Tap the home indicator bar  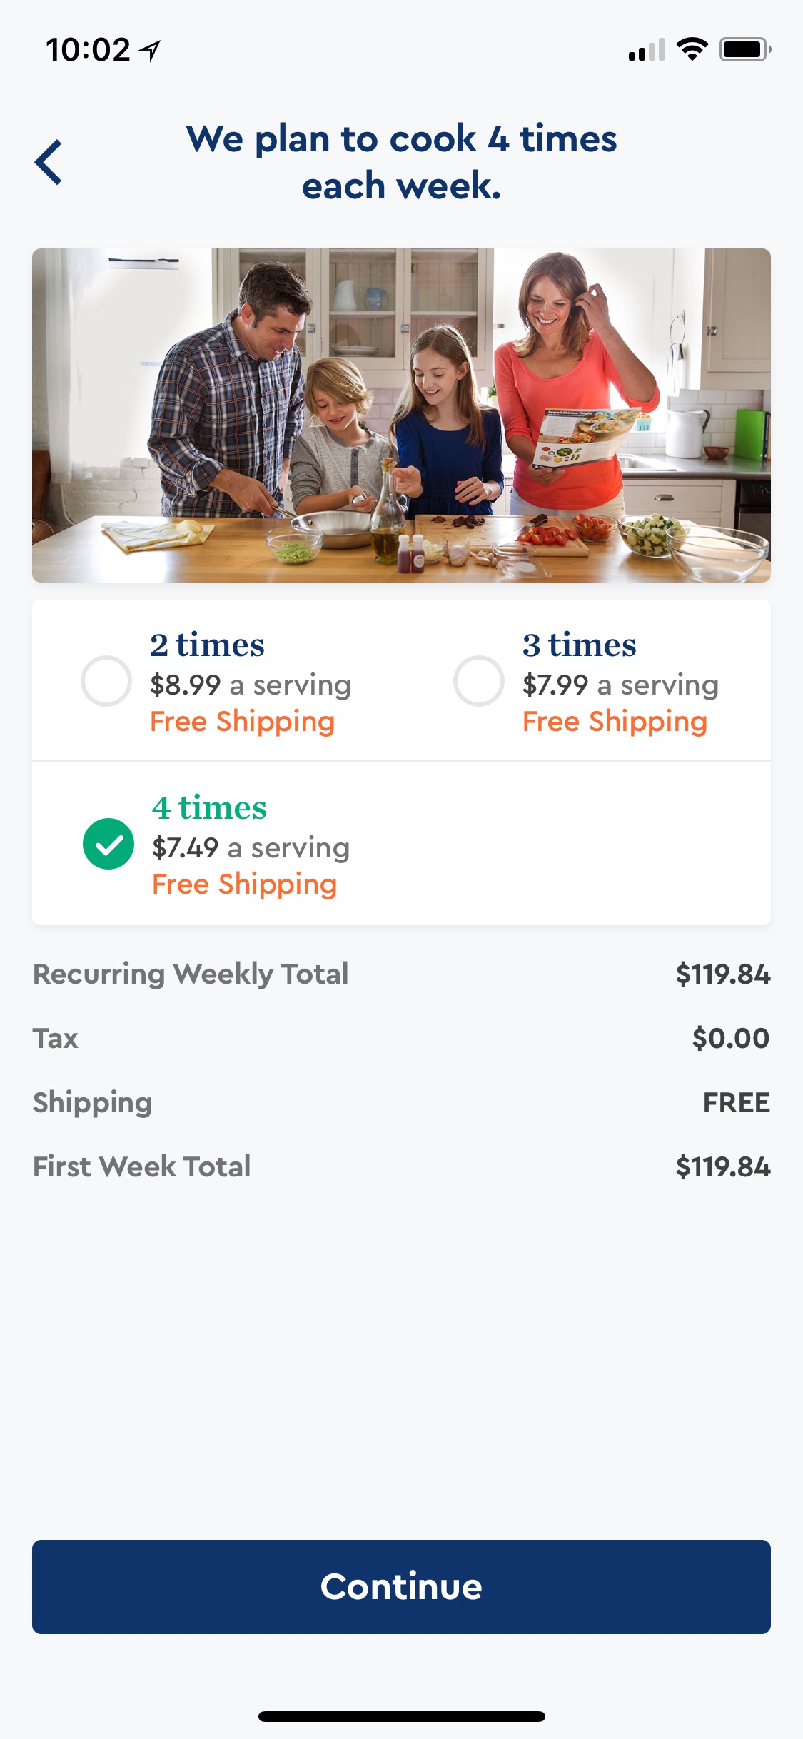(x=401, y=1716)
